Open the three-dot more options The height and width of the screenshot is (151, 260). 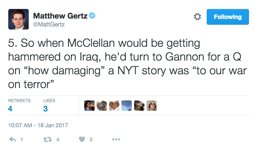(x=116, y=140)
